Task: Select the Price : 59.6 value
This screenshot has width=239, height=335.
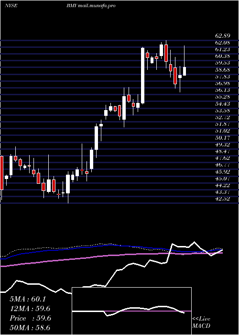Action: tap(30, 318)
